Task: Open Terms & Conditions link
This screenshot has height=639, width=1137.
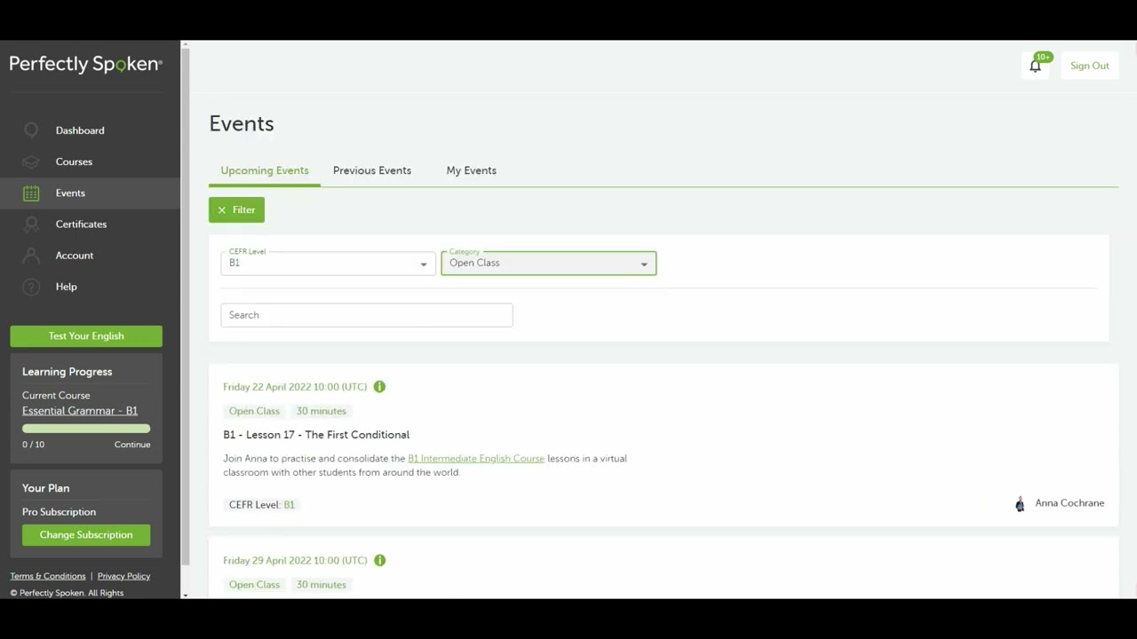Action: point(48,576)
